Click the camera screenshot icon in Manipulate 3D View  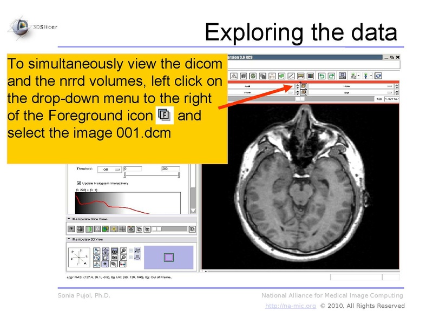[x=115, y=251]
